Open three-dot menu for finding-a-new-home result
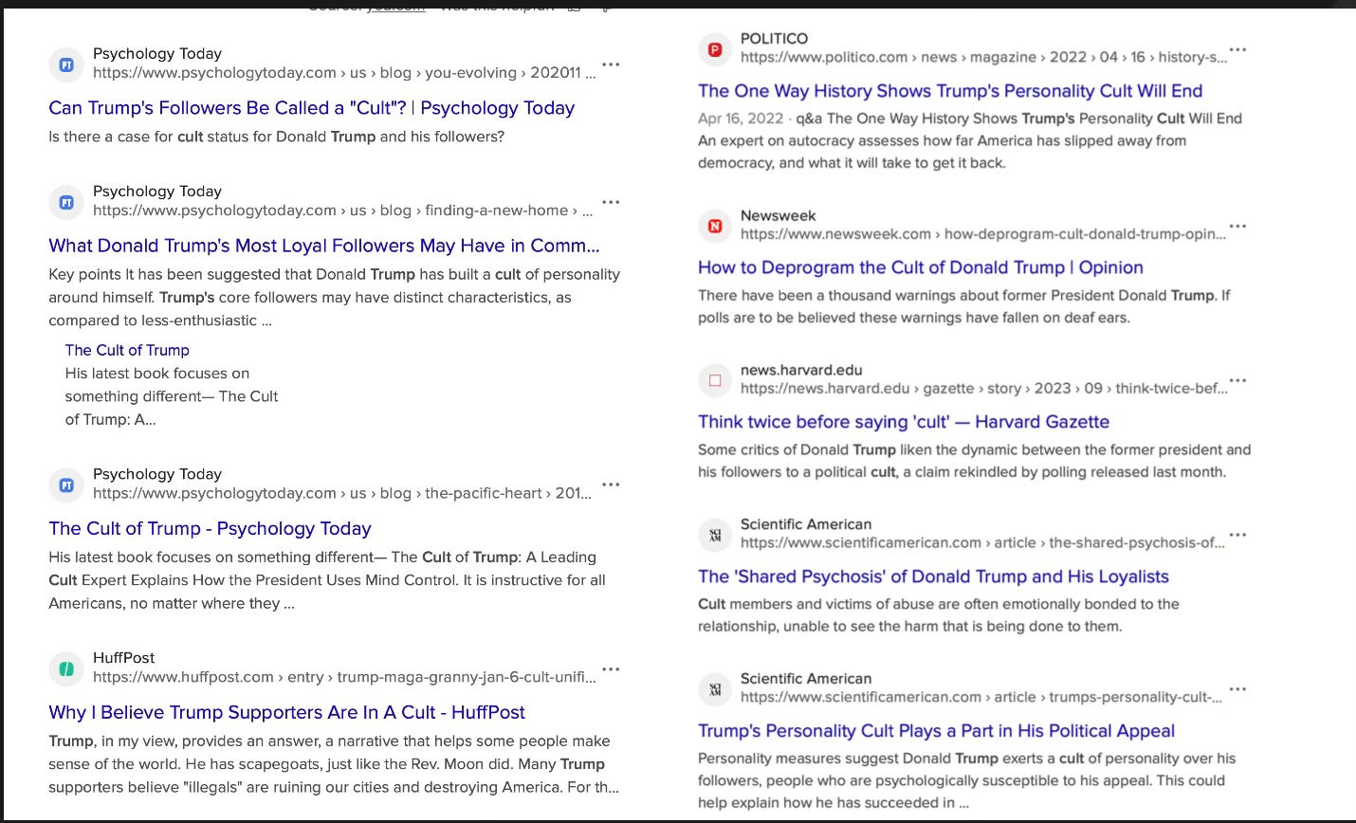Viewport: 1356px width, 823px height. (611, 202)
